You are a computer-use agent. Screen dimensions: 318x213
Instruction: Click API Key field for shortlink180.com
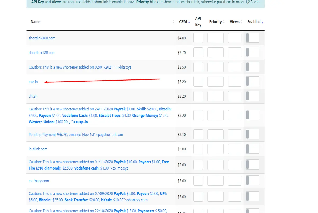198,52
